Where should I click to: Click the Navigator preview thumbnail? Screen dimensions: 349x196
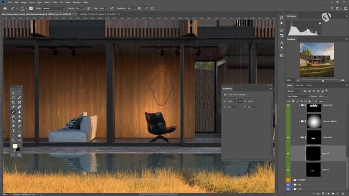[317, 60]
